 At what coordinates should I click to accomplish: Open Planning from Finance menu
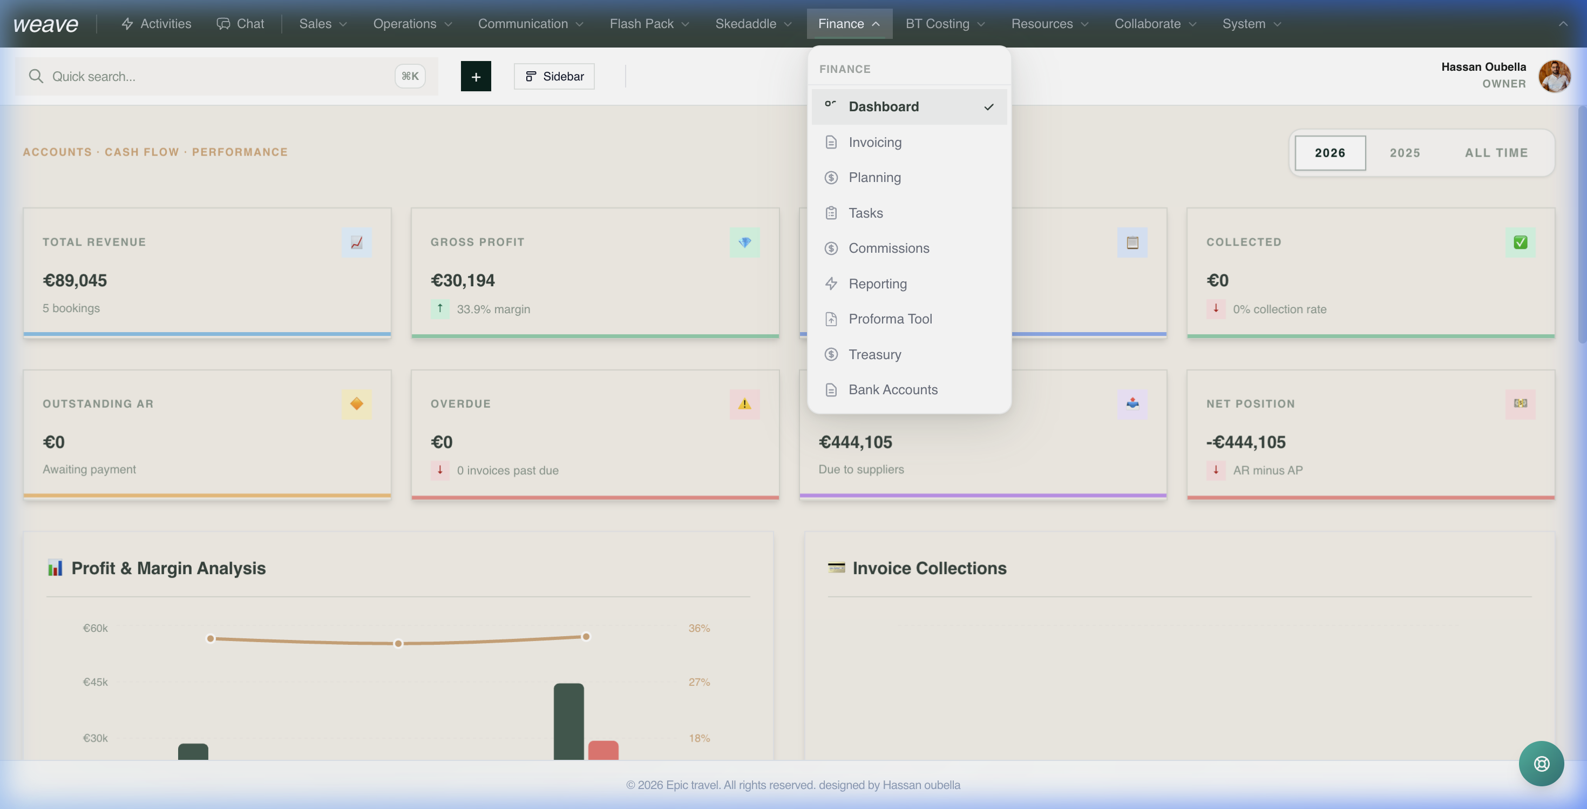pos(908,178)
